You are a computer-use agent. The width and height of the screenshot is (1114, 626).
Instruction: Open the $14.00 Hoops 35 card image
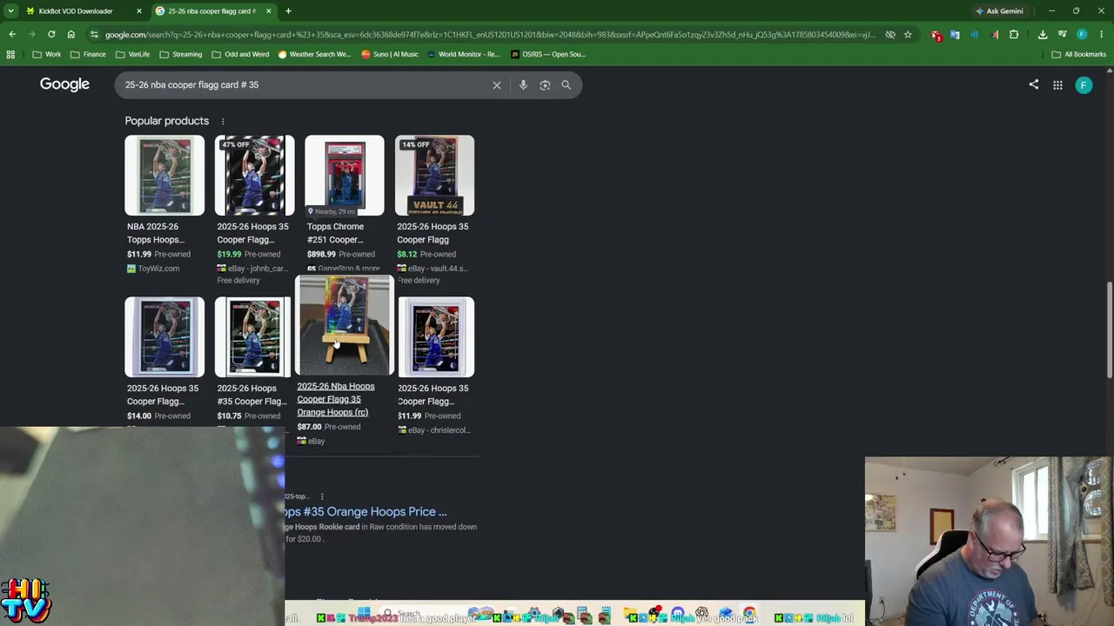(x=164, y=336)
